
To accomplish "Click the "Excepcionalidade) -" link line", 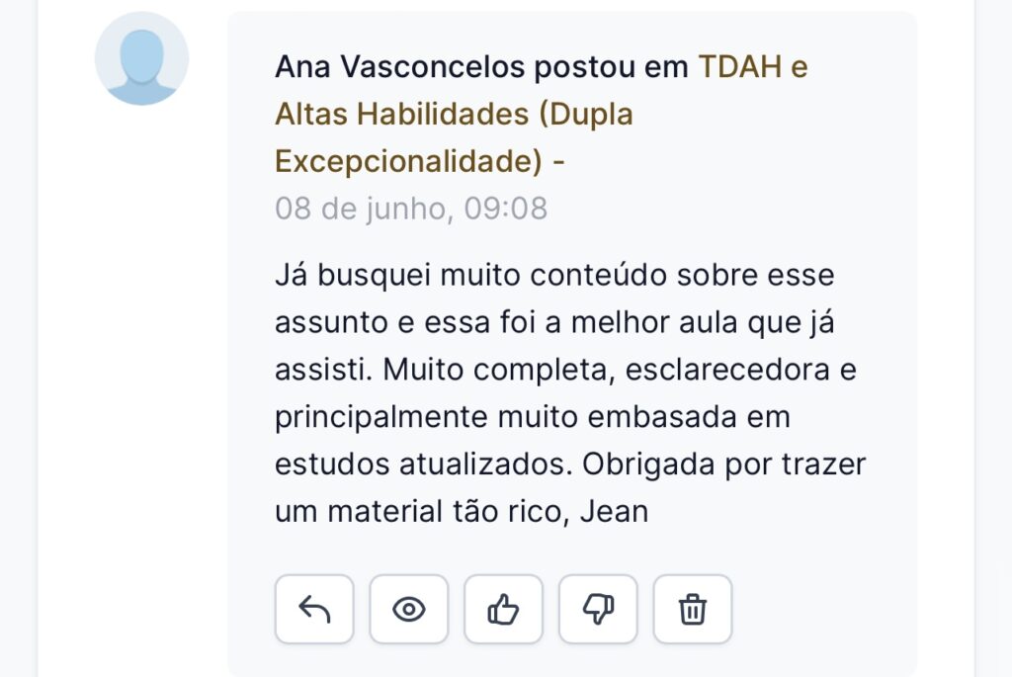I will tap(420, 161).
